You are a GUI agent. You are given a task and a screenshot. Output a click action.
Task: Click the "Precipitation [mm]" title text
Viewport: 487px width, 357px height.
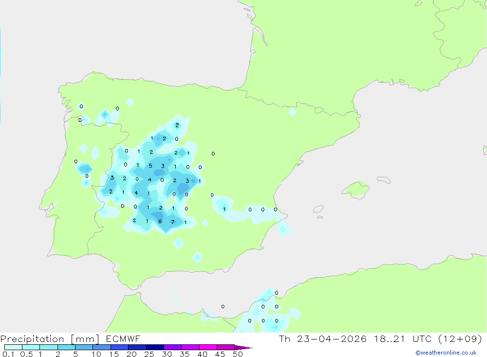click(x=50, y=338)
